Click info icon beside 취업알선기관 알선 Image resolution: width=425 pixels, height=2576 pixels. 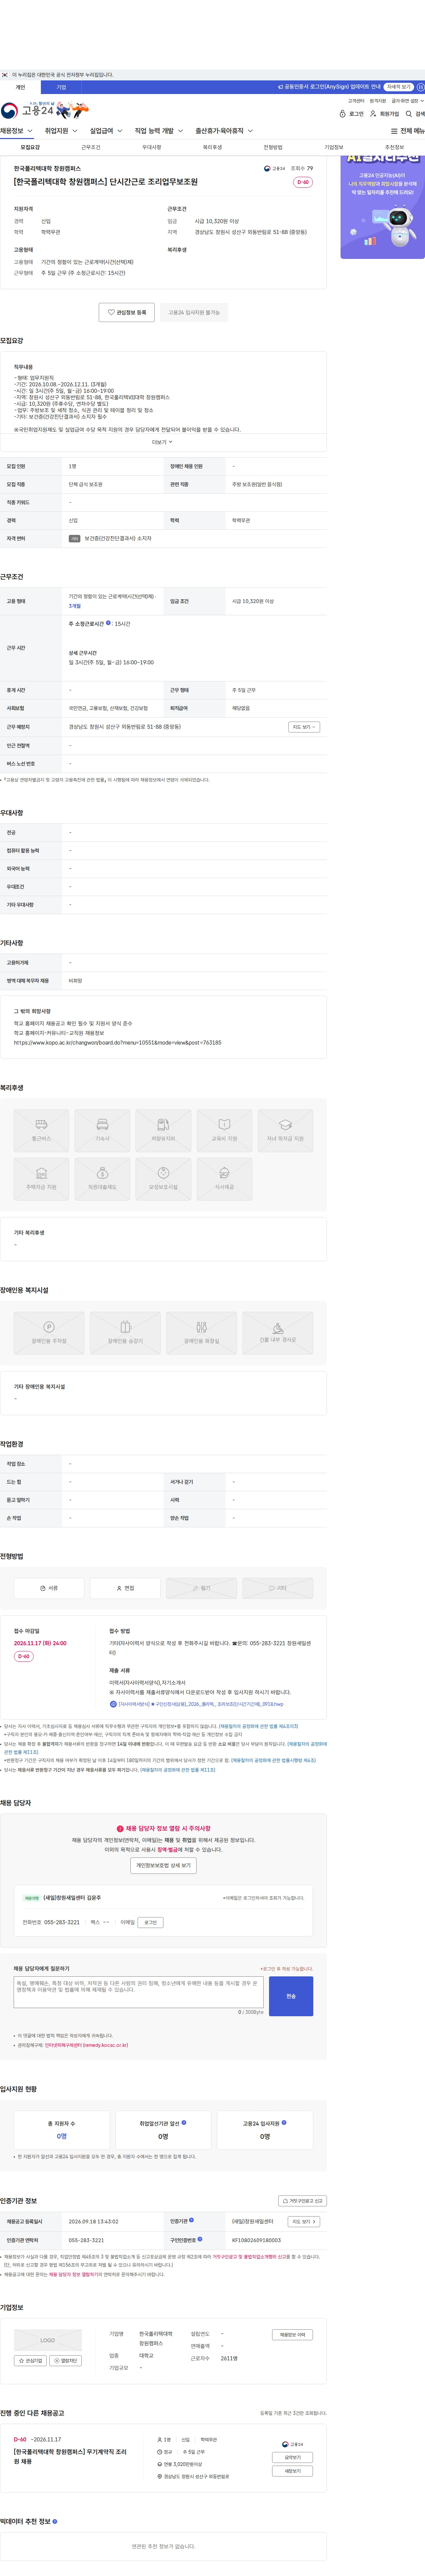tap(184, 2122)
